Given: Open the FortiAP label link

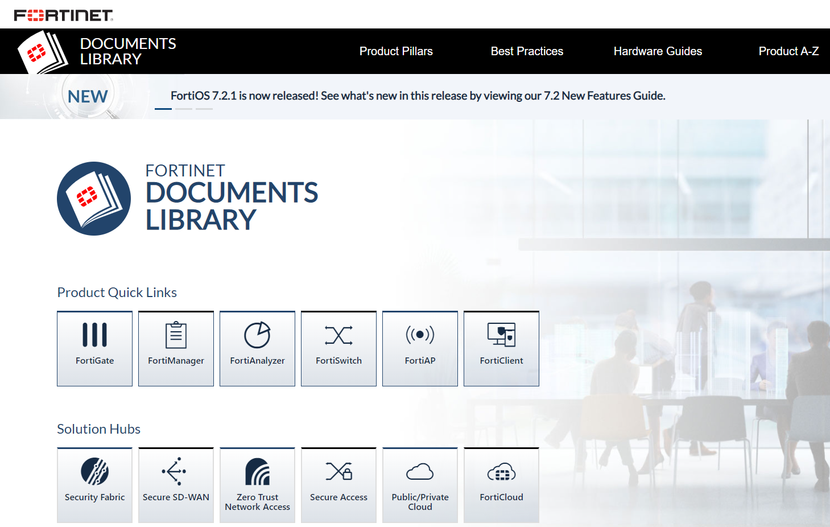Looking at the screenshot, I should point(420,361).
